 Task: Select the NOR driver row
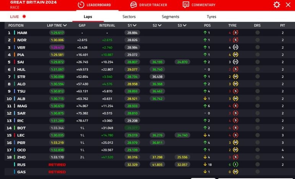click(x=22, y=40)
